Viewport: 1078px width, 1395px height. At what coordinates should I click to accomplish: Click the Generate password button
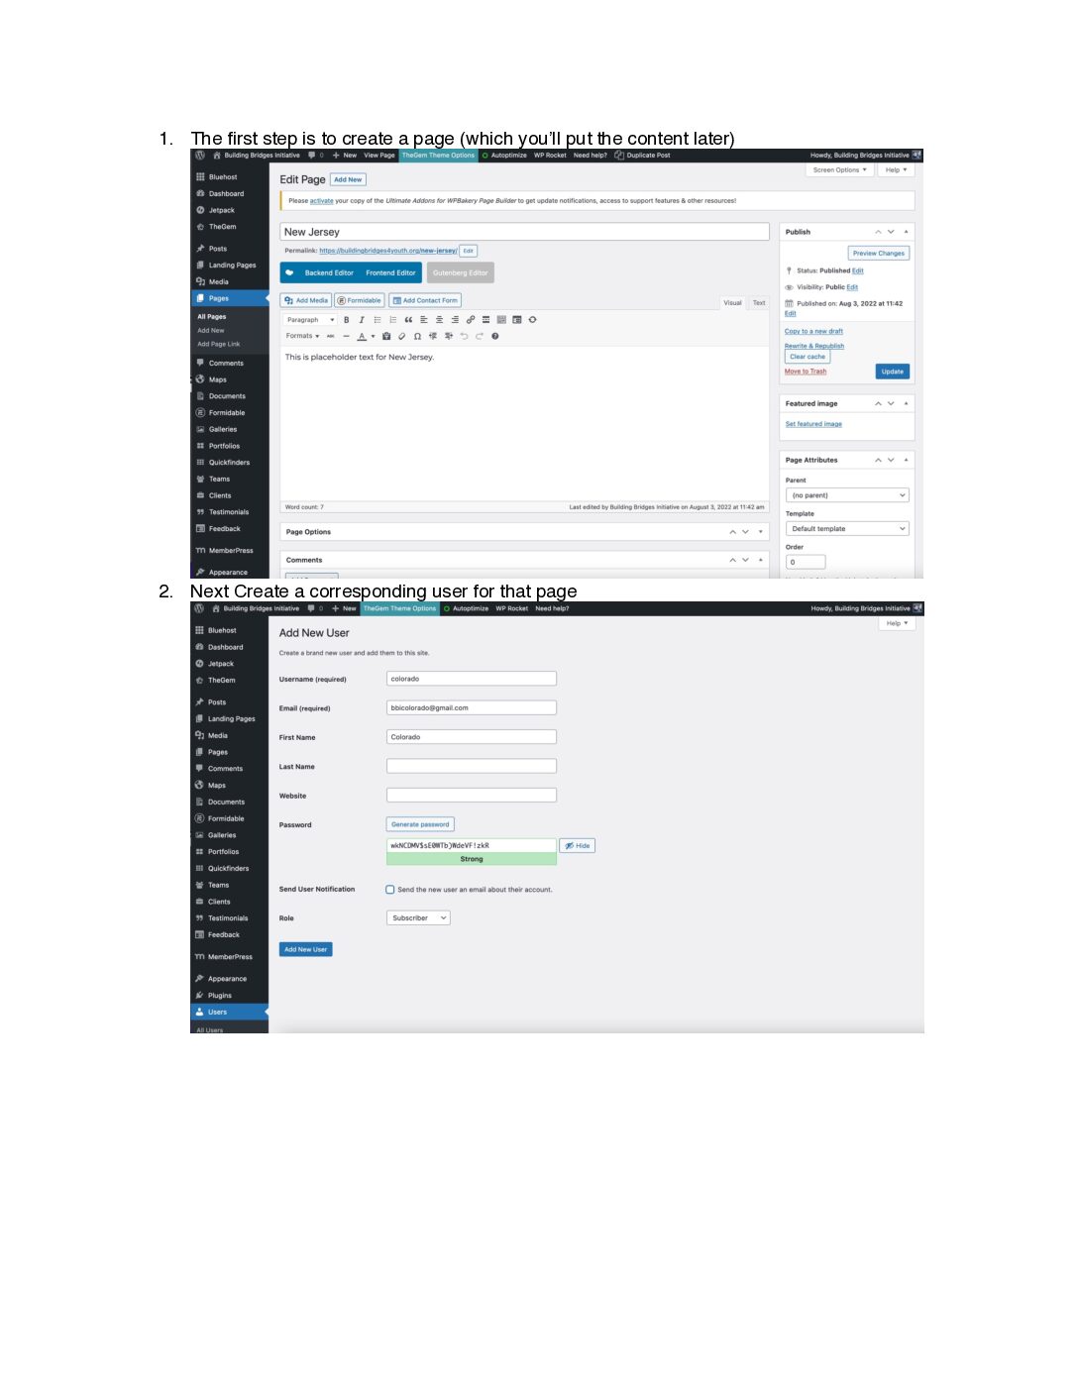point(420,824)
